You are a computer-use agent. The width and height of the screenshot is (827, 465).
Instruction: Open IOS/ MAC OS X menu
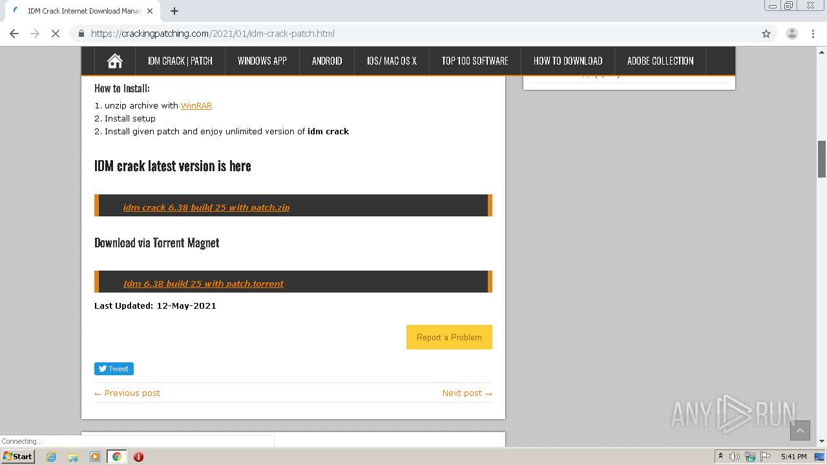click(392, 61)
